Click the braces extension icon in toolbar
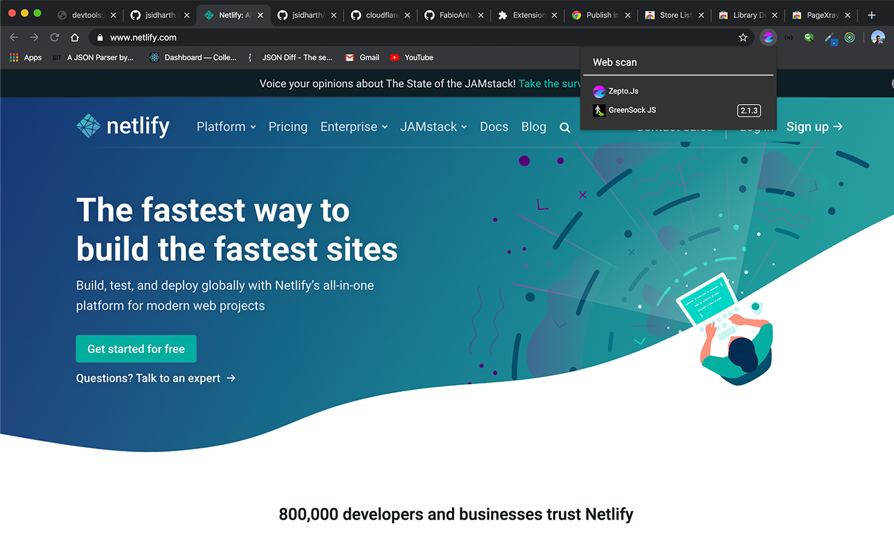 [x=789, y=38]
